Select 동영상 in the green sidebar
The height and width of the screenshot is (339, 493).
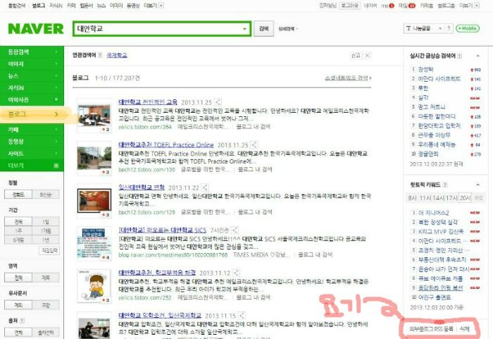coord(32,142)
